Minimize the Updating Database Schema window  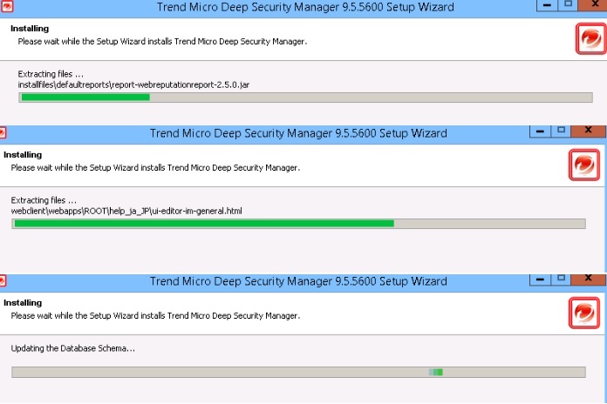[x=541, y=279]
